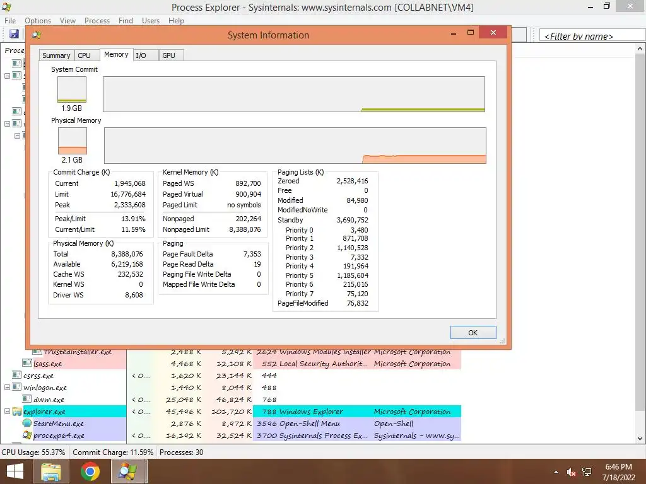Image resolution: width=646 pixels, height=484 pixels.
Task: Select the StartMenu.exe process name
Action: (59, 423)
